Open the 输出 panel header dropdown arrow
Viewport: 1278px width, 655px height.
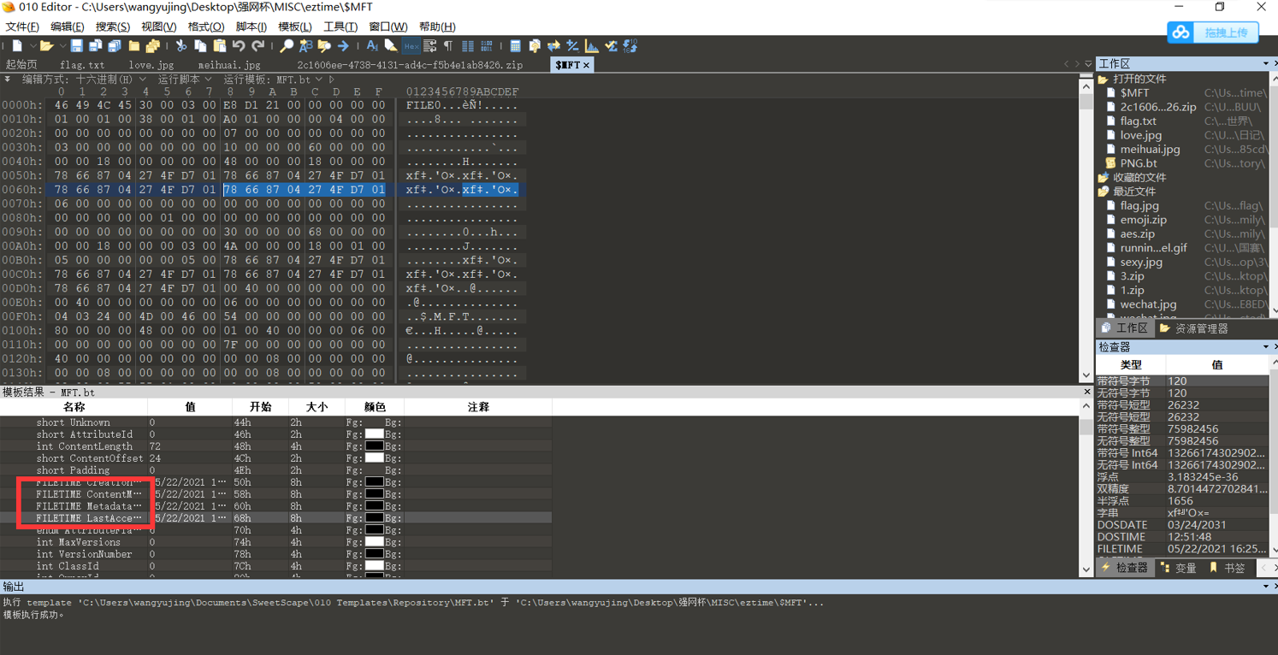point(1266,587)
